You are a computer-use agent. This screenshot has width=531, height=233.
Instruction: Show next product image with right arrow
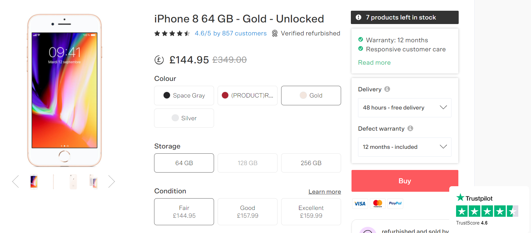(111, 181)
